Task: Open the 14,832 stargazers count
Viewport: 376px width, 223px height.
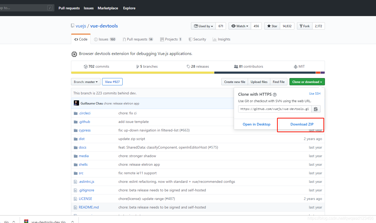Action: (x=287, y=26)
